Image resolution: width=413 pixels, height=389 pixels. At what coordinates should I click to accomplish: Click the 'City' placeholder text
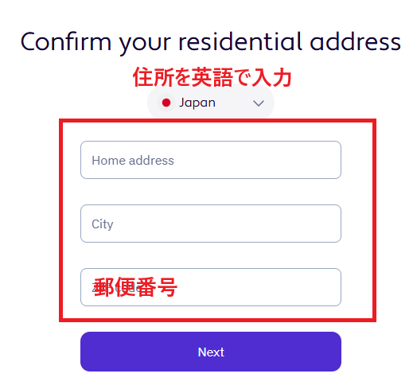tap(103, 224)
